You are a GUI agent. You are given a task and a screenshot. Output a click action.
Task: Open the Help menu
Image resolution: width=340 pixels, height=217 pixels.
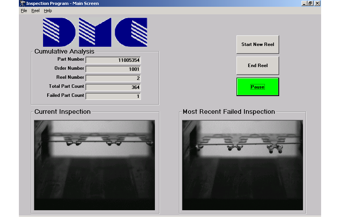tap(48, 11)
